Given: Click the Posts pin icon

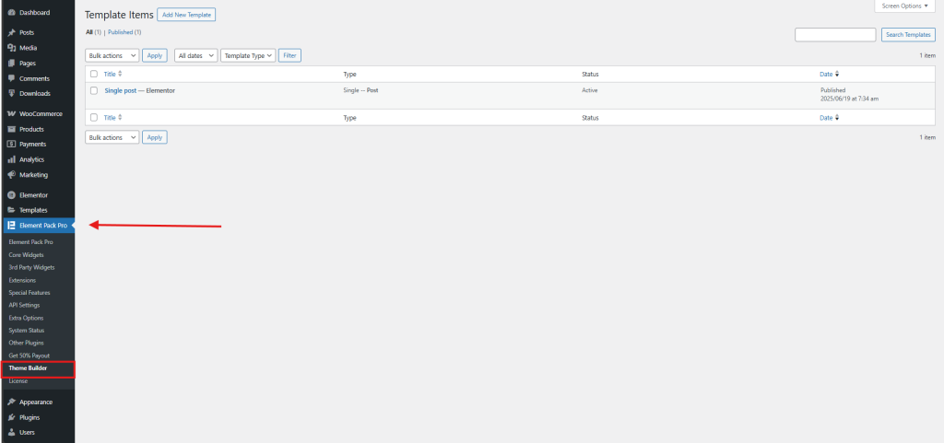Looking at the screenshot, I should pos(11,32).
